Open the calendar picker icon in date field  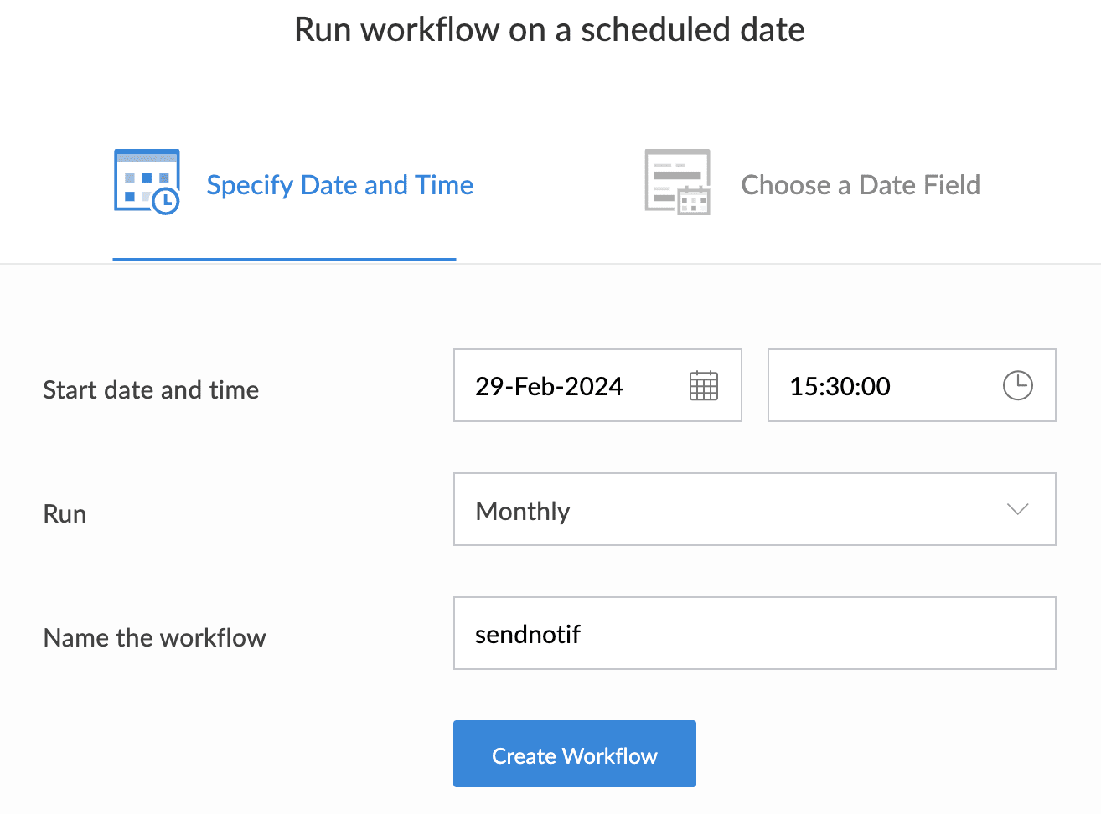[x=703, y=386]
